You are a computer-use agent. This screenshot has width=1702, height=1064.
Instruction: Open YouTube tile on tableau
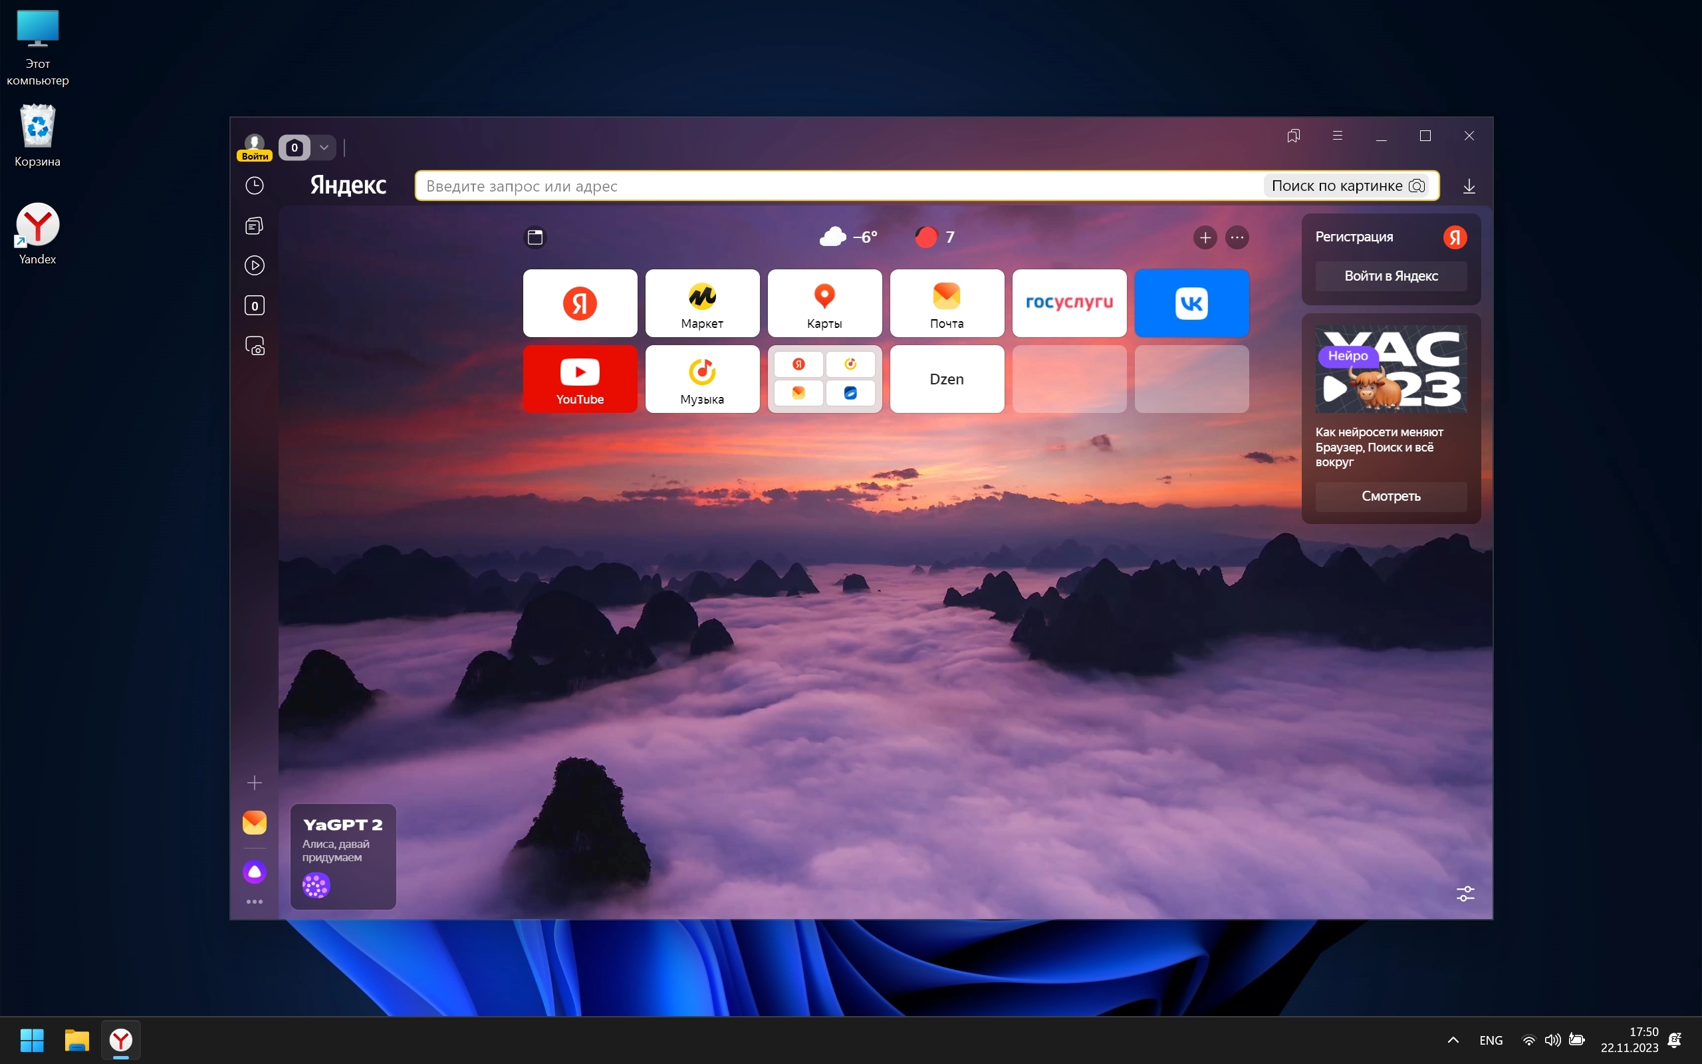580,378
